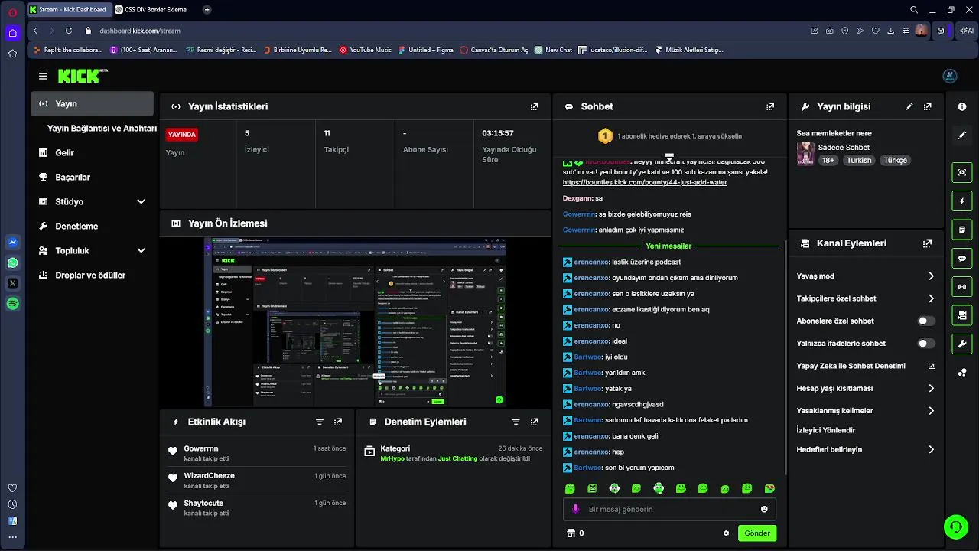The width and height of the screenshot is (979, 551).
Task: Send the message with Gönder button
Action: tap(757, 533)
